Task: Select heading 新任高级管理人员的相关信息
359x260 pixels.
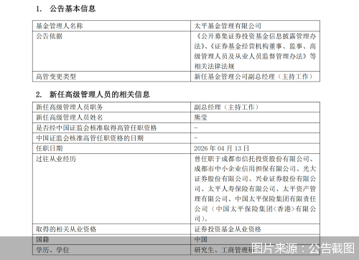Action: point(100,95)
